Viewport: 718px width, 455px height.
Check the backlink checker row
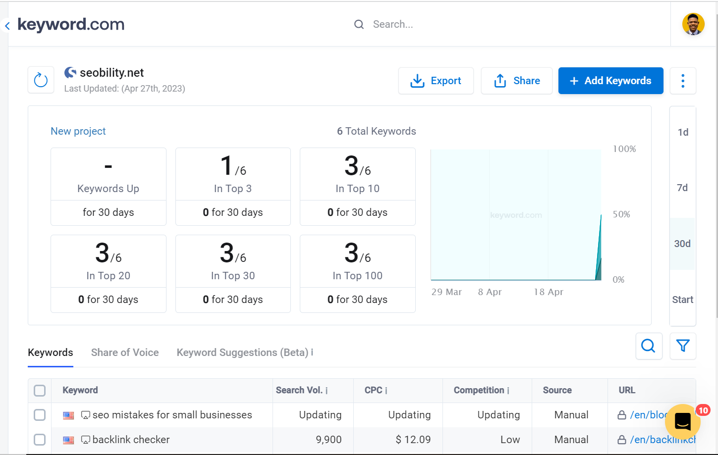[40, 440]
